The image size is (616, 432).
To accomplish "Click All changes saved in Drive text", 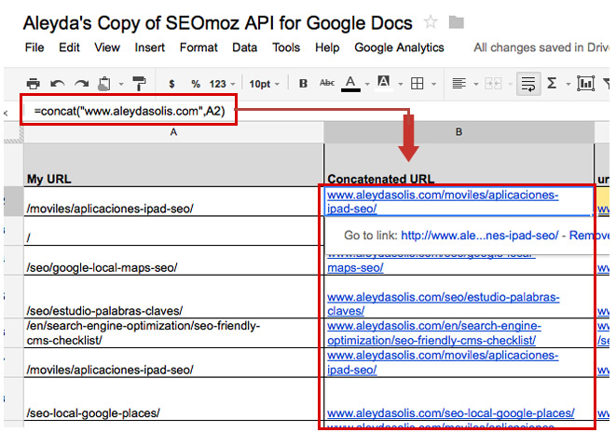I will pyautogui.click(x=541, y=47).
